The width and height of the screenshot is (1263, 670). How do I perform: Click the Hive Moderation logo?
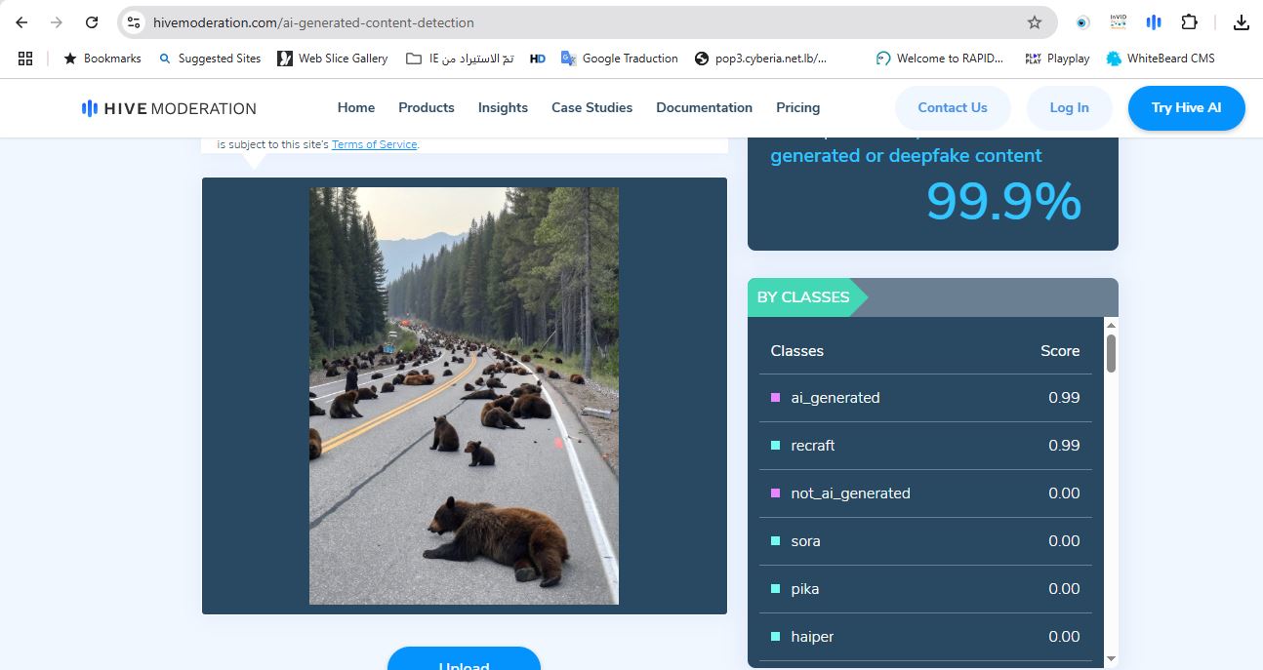coord(169,108)
